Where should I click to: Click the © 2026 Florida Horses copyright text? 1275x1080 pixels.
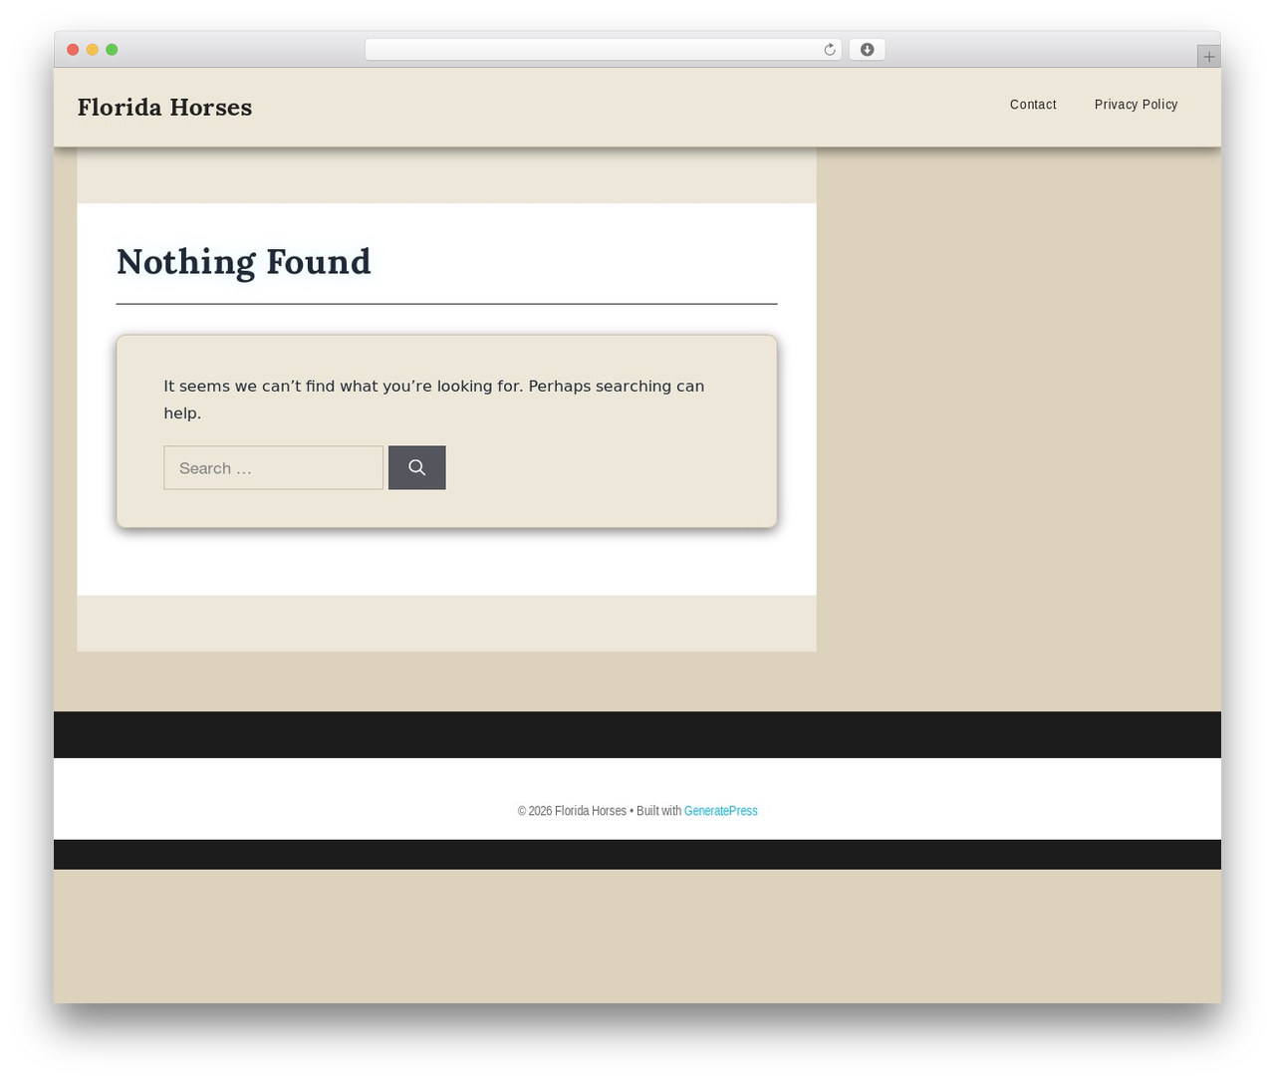click(x=572, y=811)
